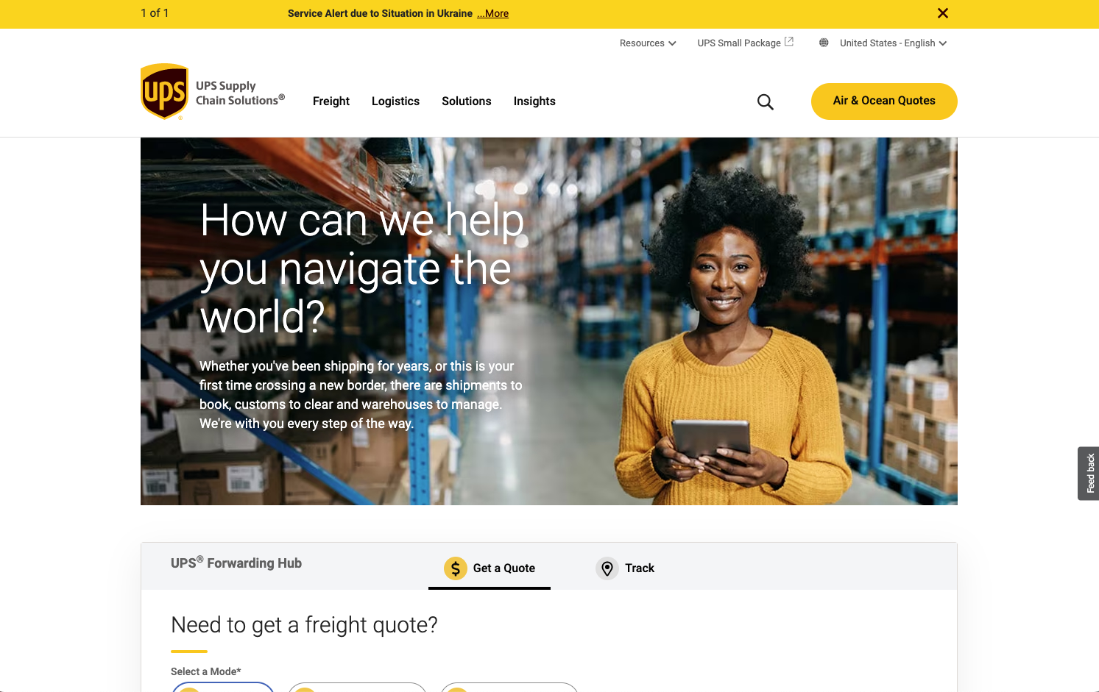Select the first freight mode option

click(223, 687)
